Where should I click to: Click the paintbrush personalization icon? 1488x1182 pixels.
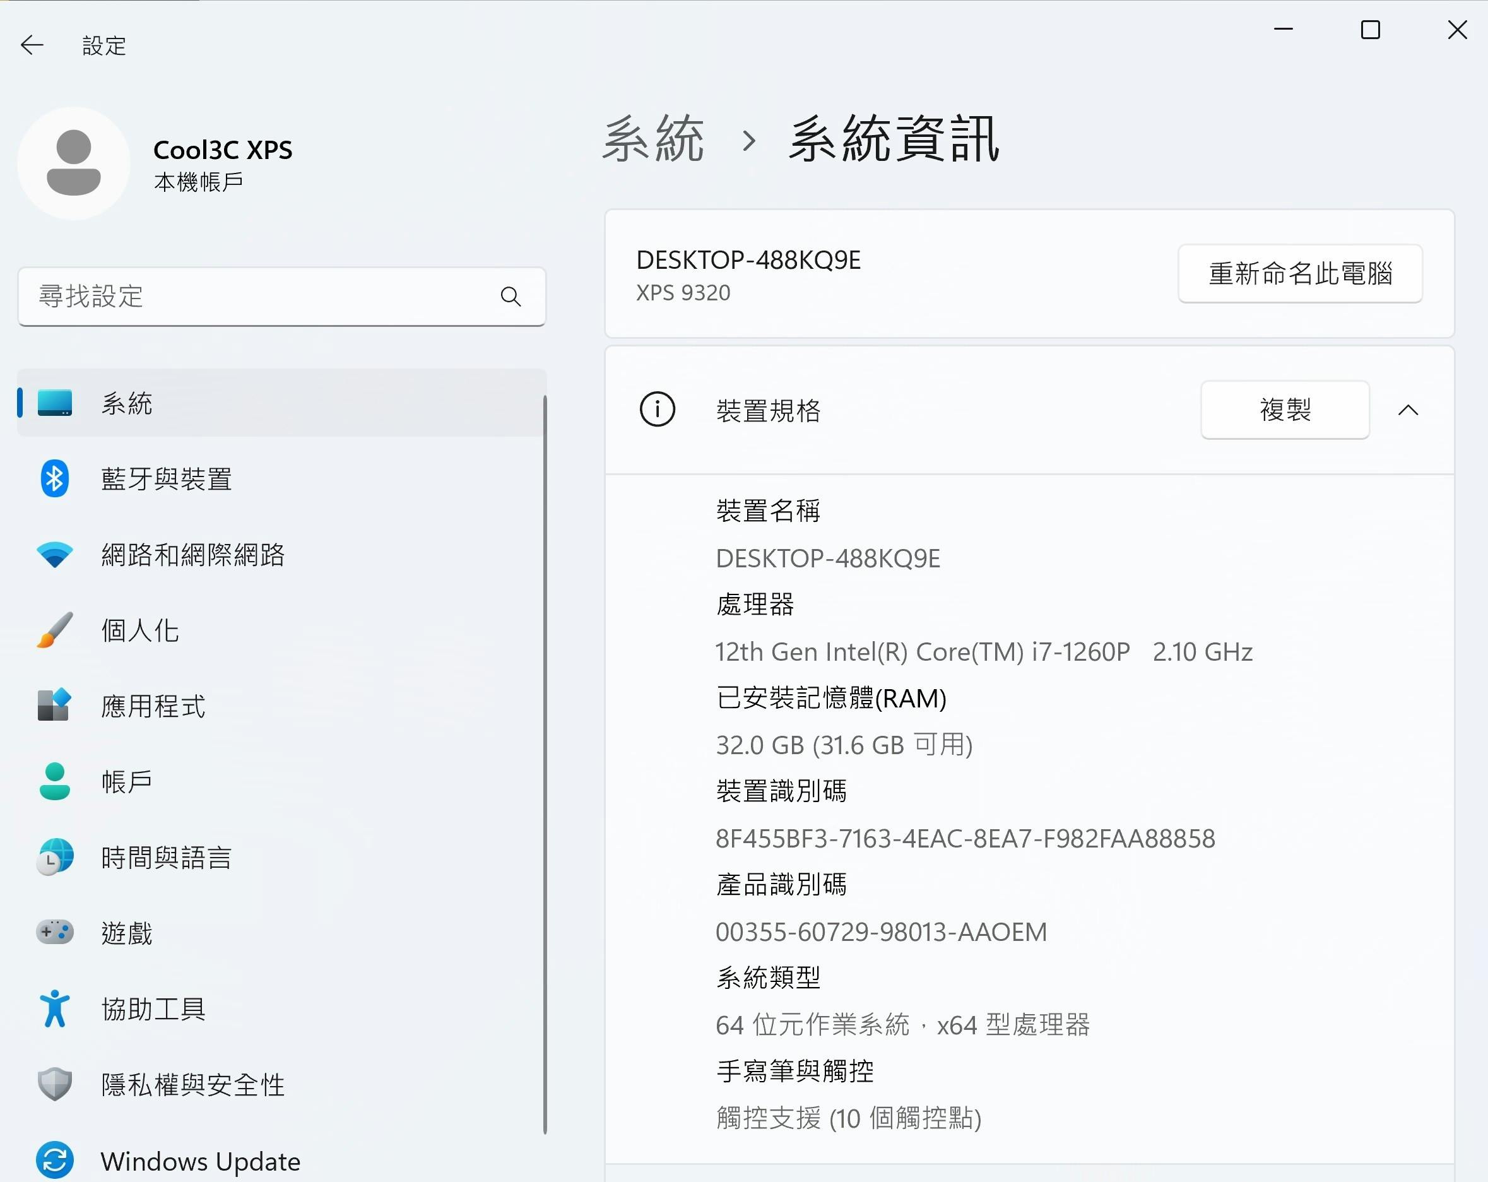[54, 630]
